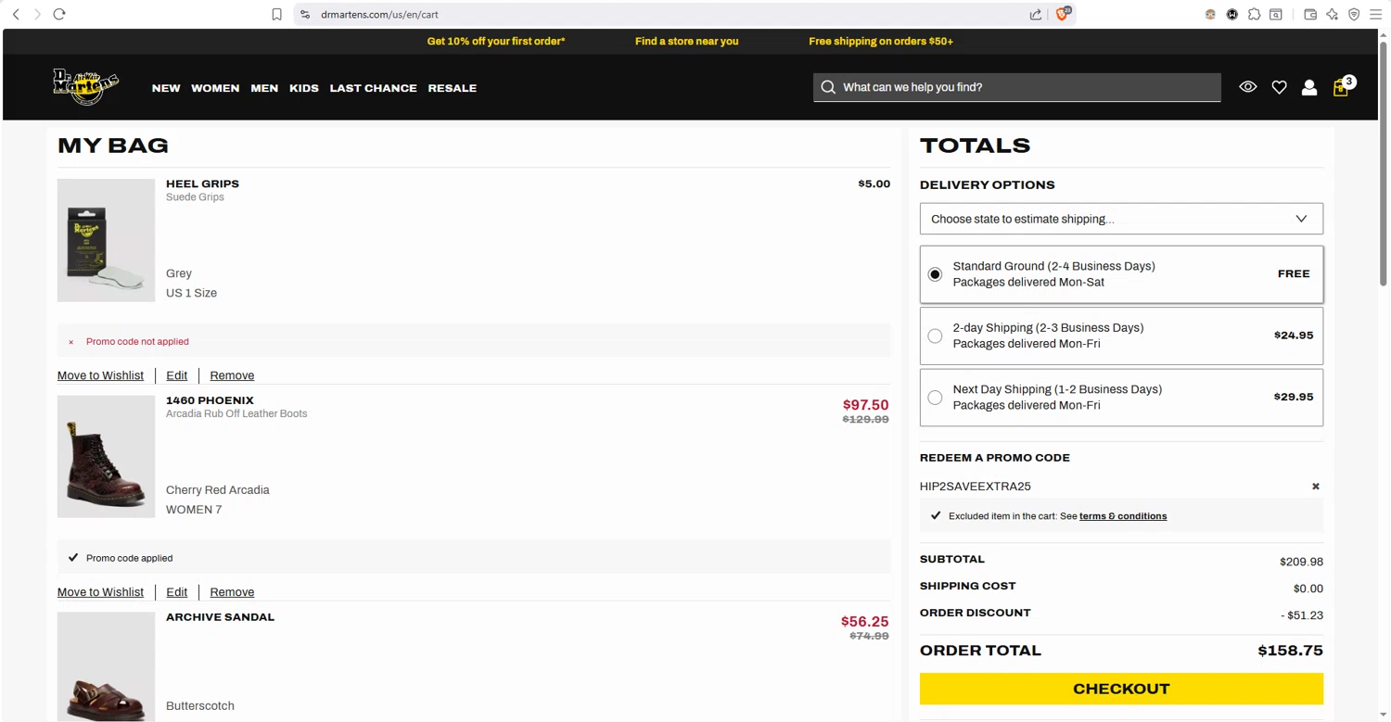Click the search magnifier icon
This screenshot has width=1391, height=722.
828,87
